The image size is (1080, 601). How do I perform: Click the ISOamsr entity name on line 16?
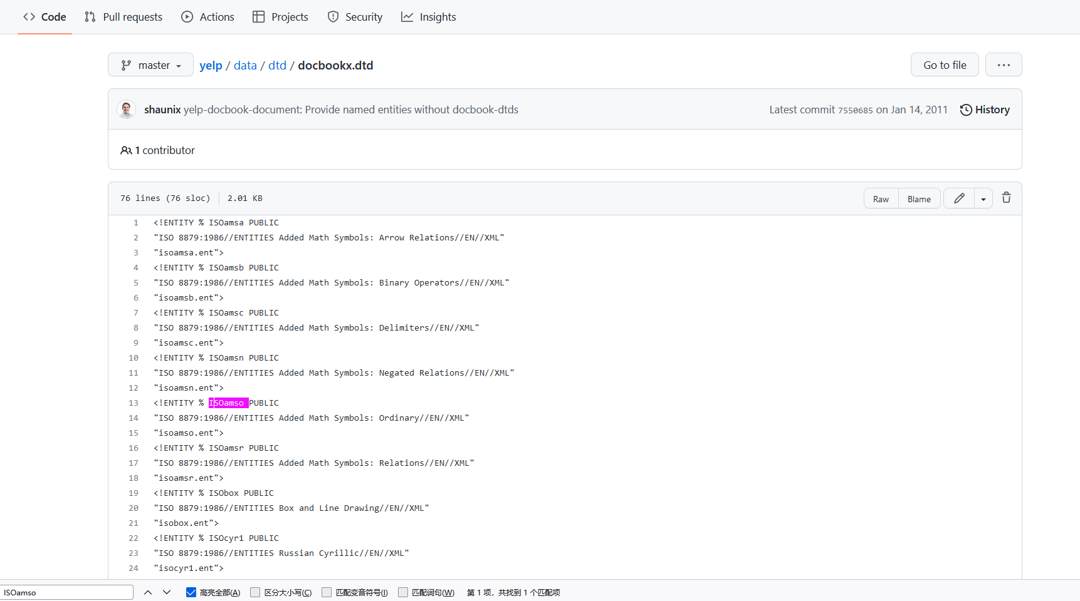pos(226,448)
